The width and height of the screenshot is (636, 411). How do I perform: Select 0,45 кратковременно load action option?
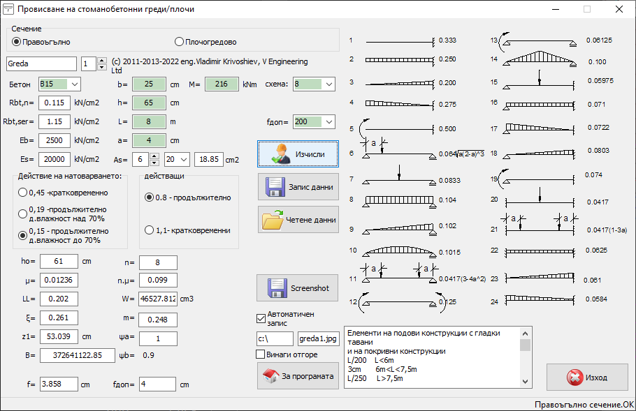pyautogui.click(x=24, y=192)
